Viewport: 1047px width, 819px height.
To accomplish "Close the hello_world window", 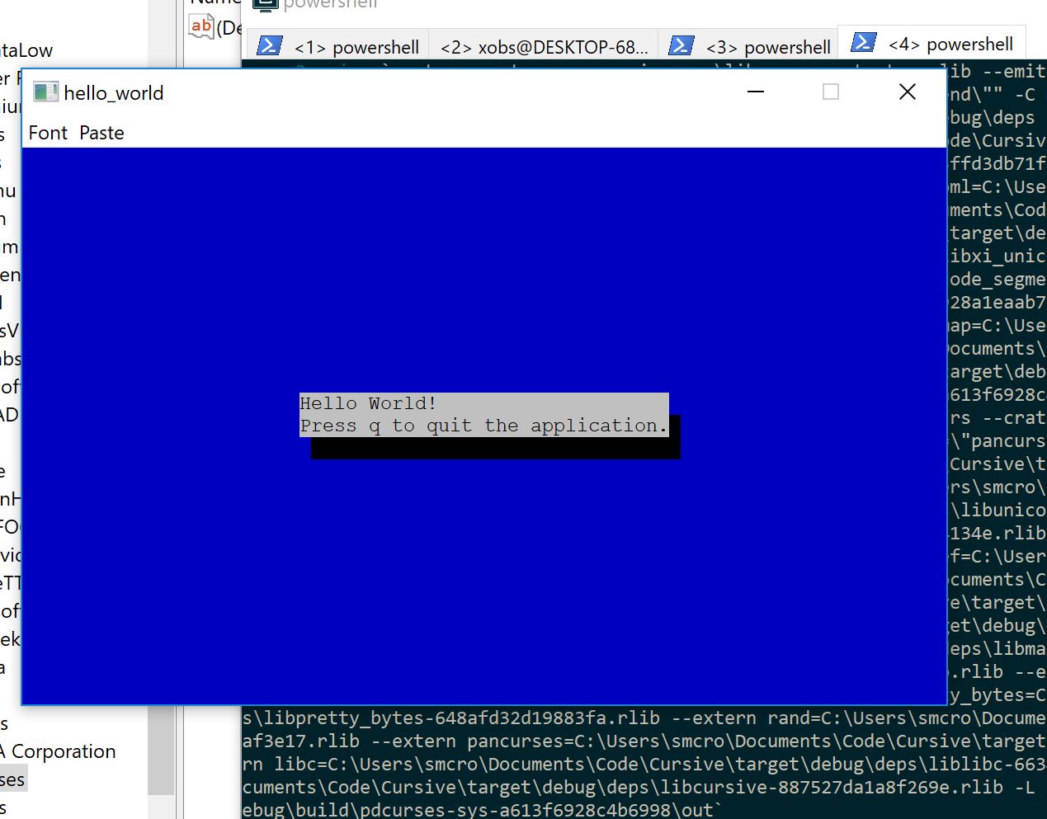I will 907,92.
